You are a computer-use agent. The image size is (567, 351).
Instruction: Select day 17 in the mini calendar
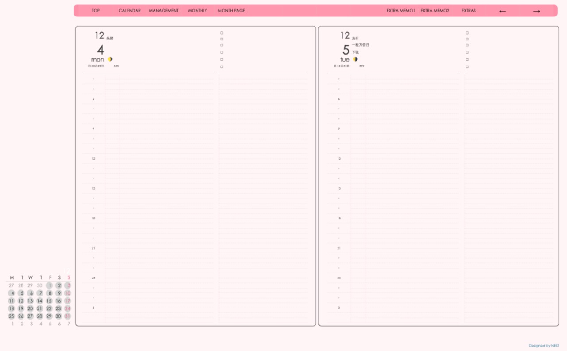(68, 301)
